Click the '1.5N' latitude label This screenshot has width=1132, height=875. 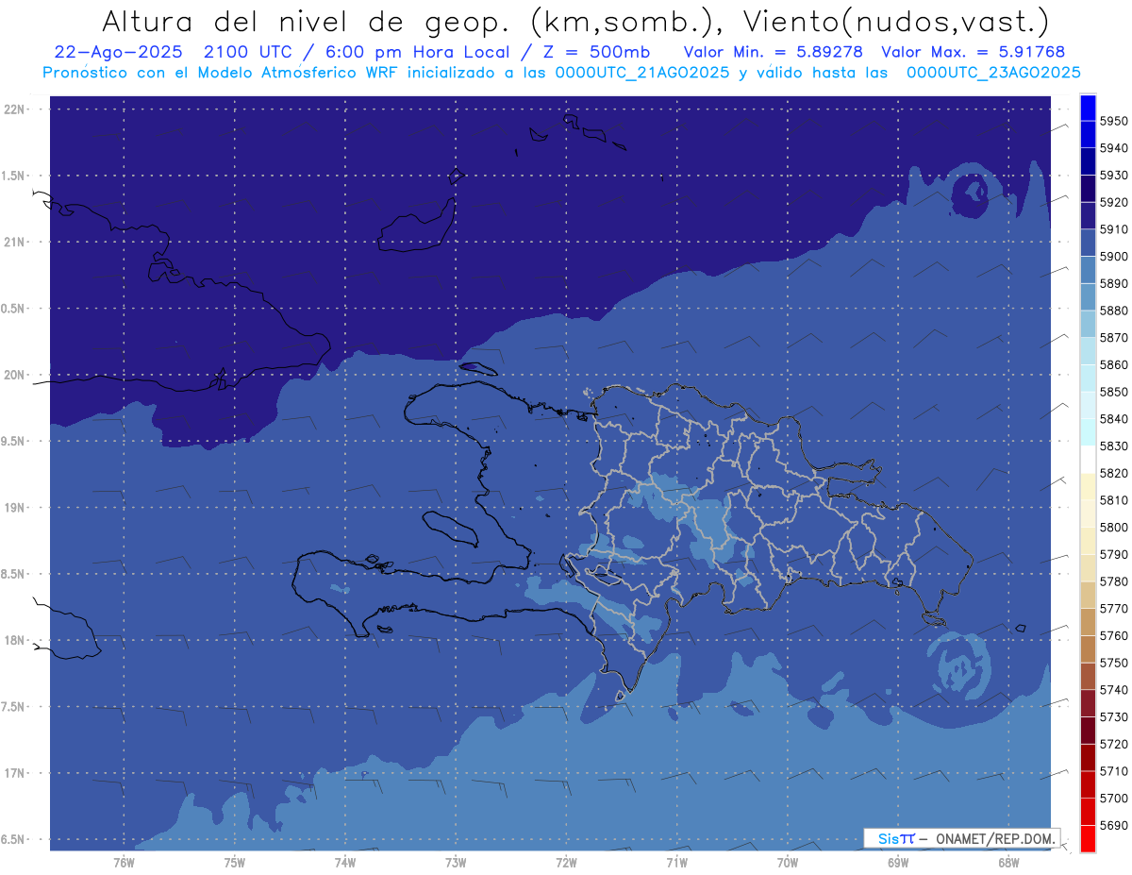tap(12, 176)
